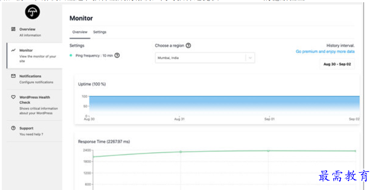Image resolution: width=373 pixels, height=190 pixels.
Task: Click the 1800 response axis value
Action: 87,161
